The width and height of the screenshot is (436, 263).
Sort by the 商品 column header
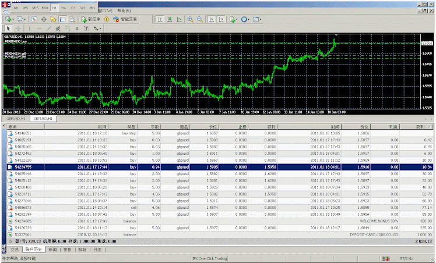tap(175, 127)
